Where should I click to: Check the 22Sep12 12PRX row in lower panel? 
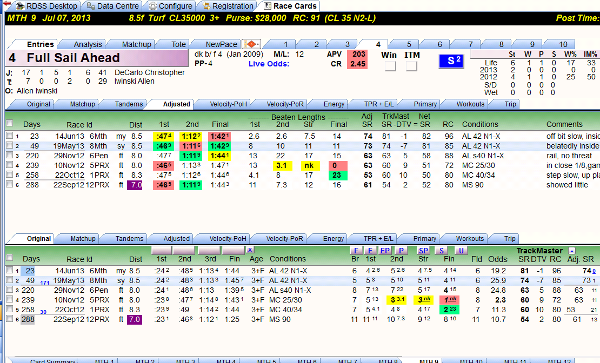[10, 319]
